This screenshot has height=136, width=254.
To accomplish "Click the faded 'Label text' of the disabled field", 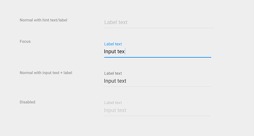I will (113, 103).
